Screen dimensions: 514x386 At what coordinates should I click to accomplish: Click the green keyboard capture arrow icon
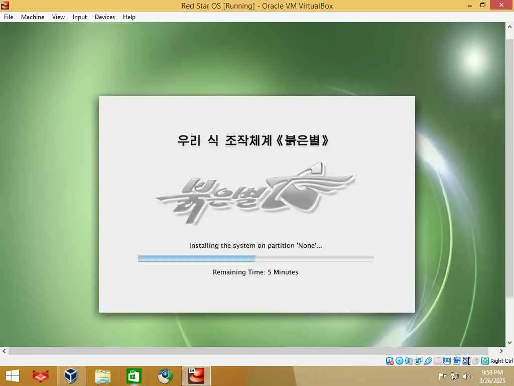pos(485,361)
